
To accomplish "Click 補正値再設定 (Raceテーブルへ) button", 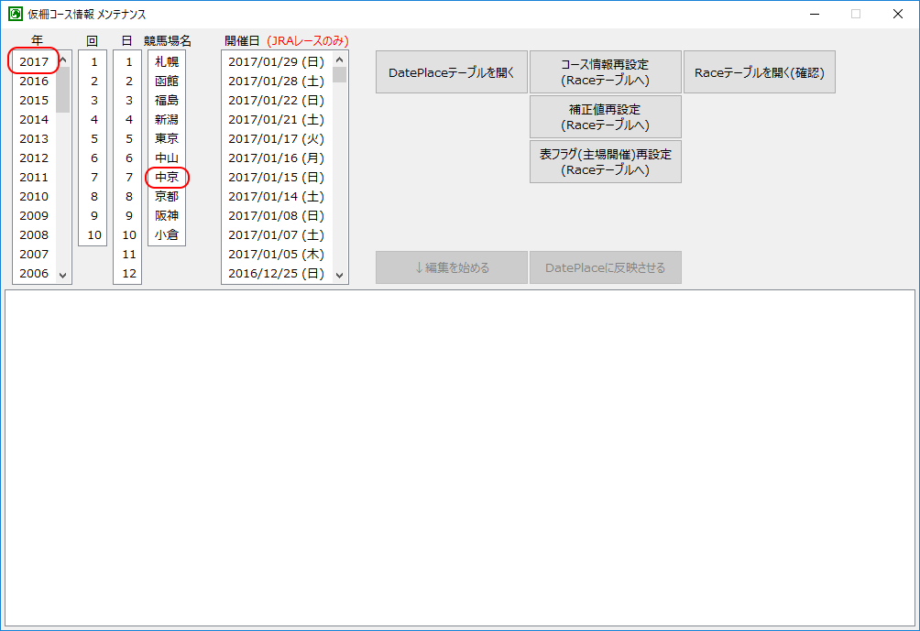I will coord(605,117).
